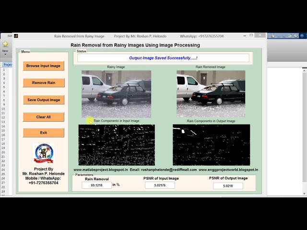Click the 'Mr. Roshan P. Helonde' name text
Viewport: 307px width, 230px height.
coord(44,173)
